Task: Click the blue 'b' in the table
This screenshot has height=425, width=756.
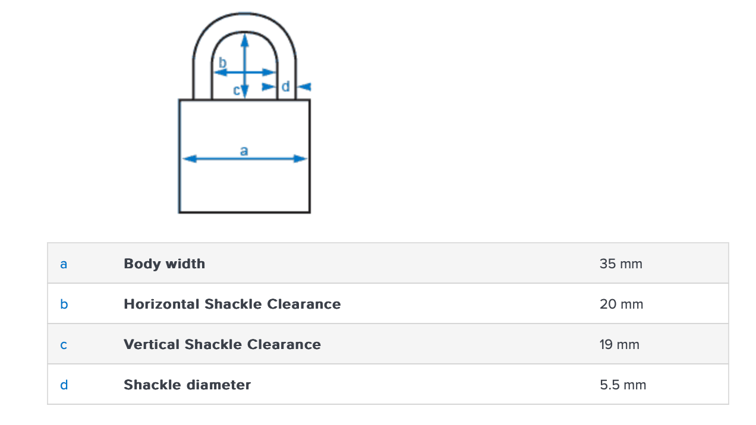Action: coord(64,304)
